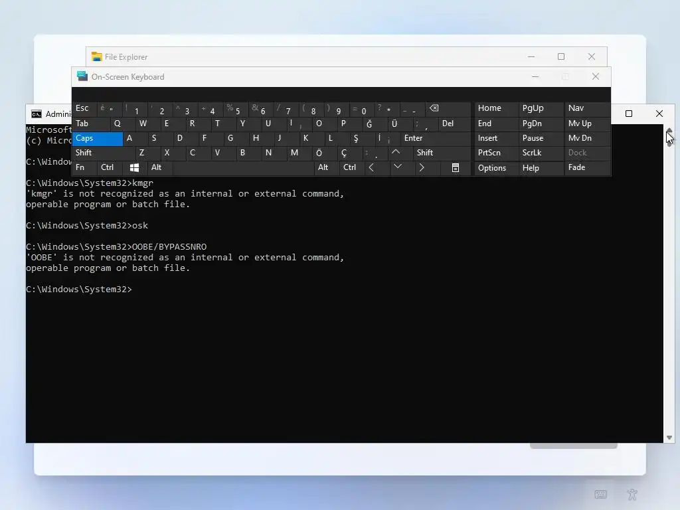Click the Nav key
This screenshot has width=680, height=510.
coord(587,108)
